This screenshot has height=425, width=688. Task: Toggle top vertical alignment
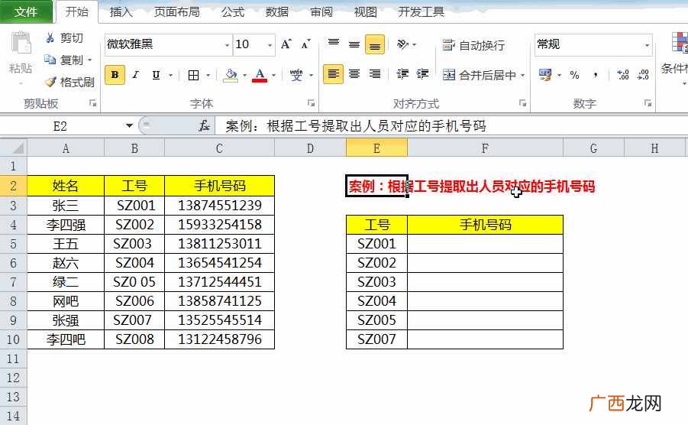pyautogui.click(x=334, y=44)
